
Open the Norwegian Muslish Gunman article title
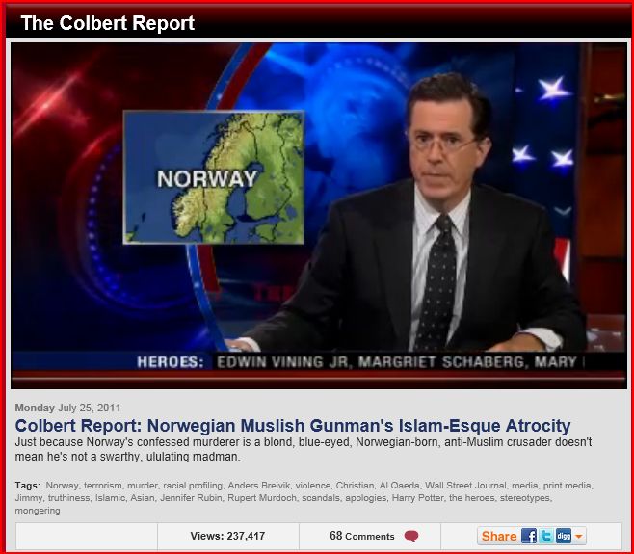click(293, 425)
